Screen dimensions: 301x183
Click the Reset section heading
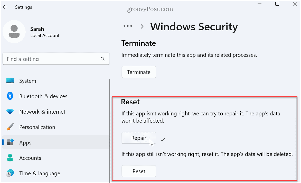[130, 102]
